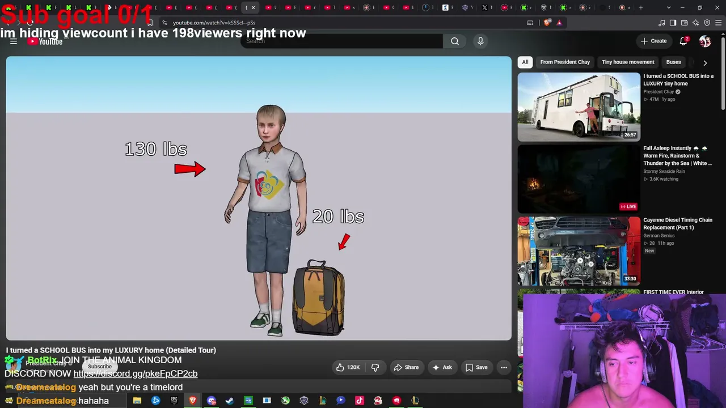Click the cast/screen icon in the address bar
Image resolution: width=726 pixels, height=408 pixels.
pos(530,23)
